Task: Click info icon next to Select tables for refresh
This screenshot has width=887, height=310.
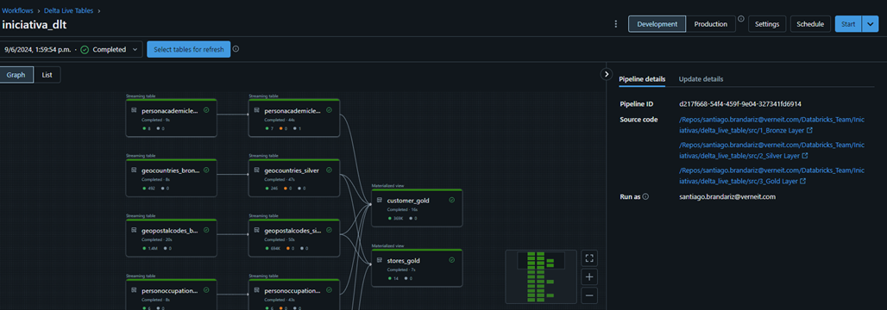Action: click(x=236, y=49)
